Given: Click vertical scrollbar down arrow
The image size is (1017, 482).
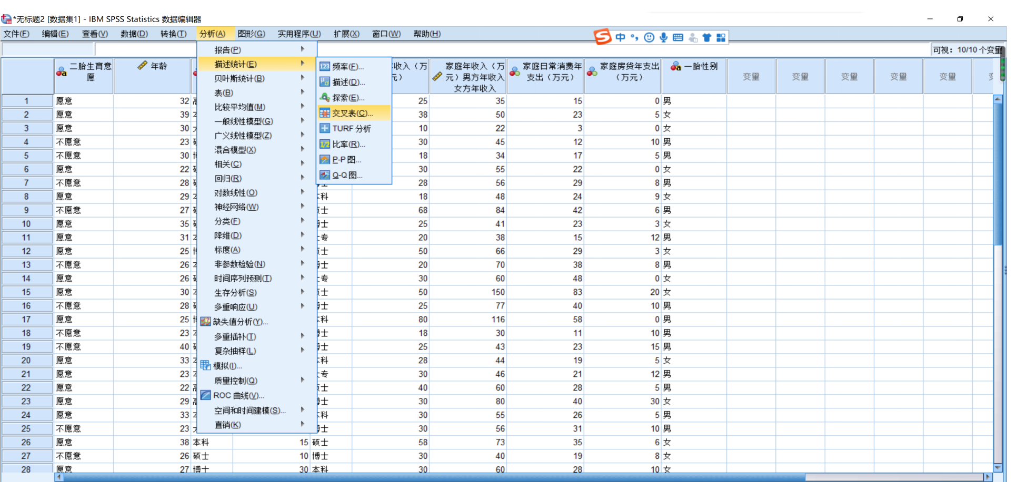Looking at the screenshot, I should pyautogui.click(x=998, y=467).
